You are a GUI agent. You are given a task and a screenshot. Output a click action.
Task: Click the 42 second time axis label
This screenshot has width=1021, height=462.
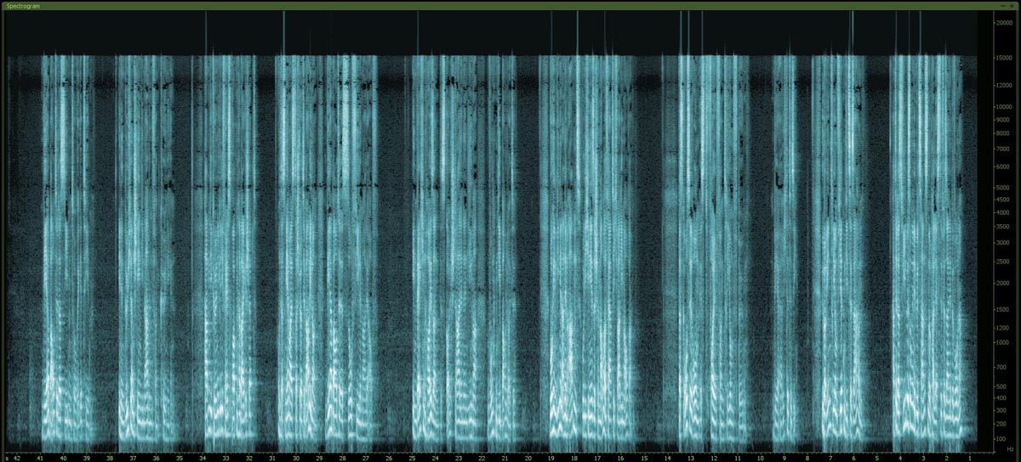point(16,457)
